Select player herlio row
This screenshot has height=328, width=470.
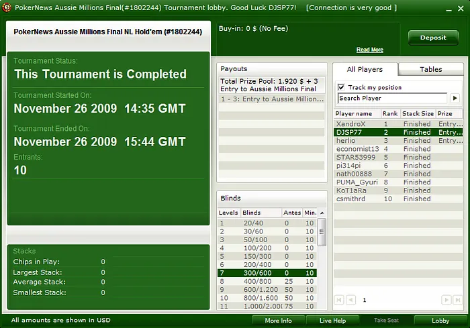tap(398, 140)
